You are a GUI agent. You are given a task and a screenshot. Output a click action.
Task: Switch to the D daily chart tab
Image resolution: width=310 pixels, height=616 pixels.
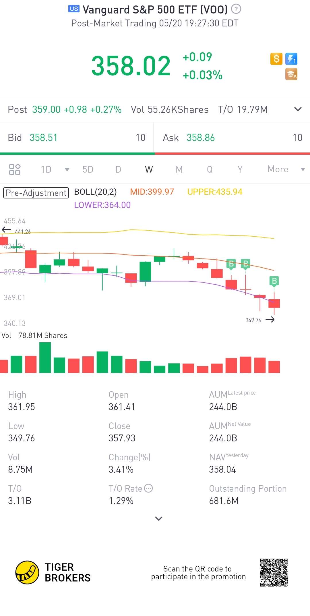[118, 169]
